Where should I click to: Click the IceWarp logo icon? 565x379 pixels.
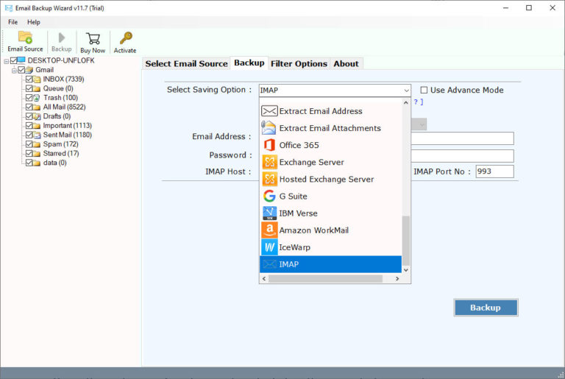[x=269, y=247]
